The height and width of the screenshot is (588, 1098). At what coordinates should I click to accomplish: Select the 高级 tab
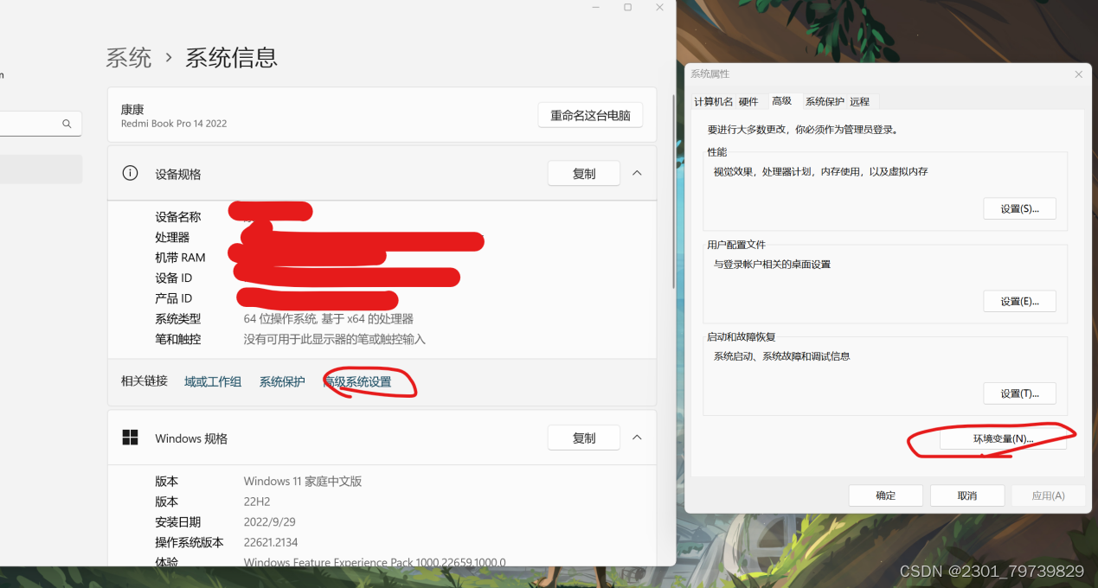click(782, 101)
